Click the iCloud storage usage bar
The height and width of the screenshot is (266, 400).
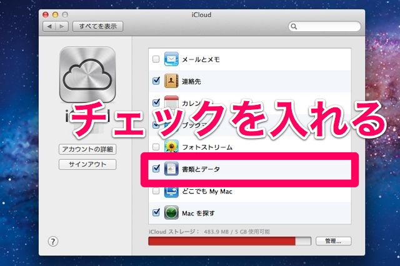click(x=229, y=241)
